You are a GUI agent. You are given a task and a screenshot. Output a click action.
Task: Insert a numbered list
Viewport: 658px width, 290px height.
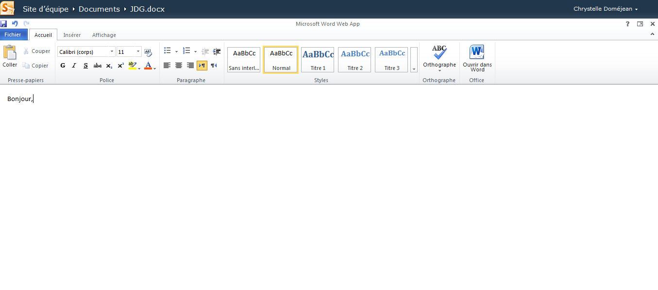coord(186,51)
